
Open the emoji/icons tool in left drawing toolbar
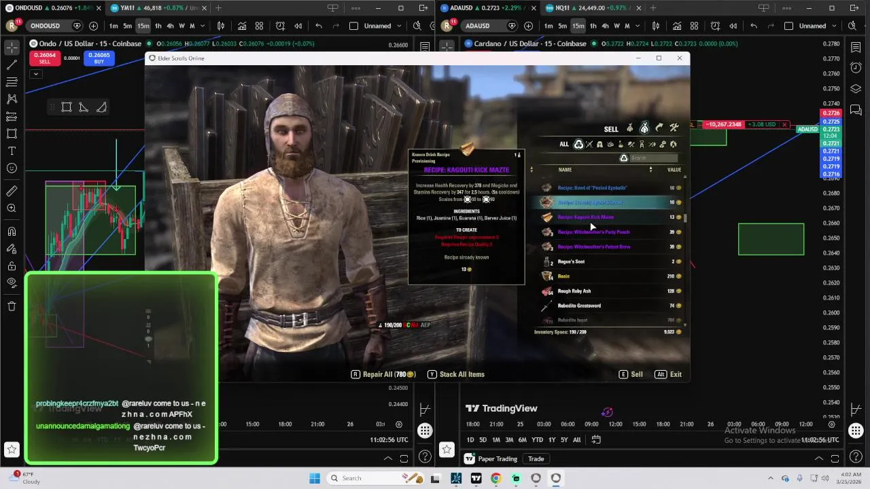tap(12, 168)
